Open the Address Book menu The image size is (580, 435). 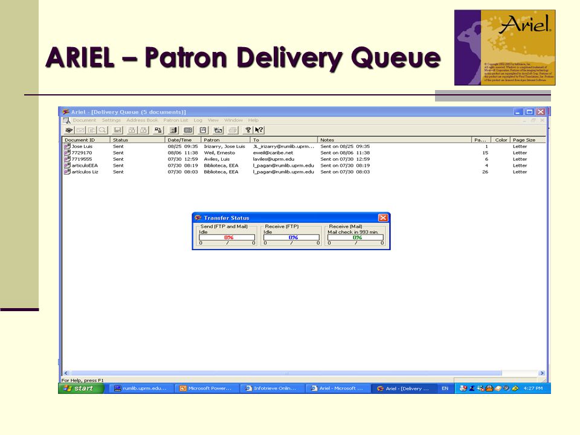142,120
